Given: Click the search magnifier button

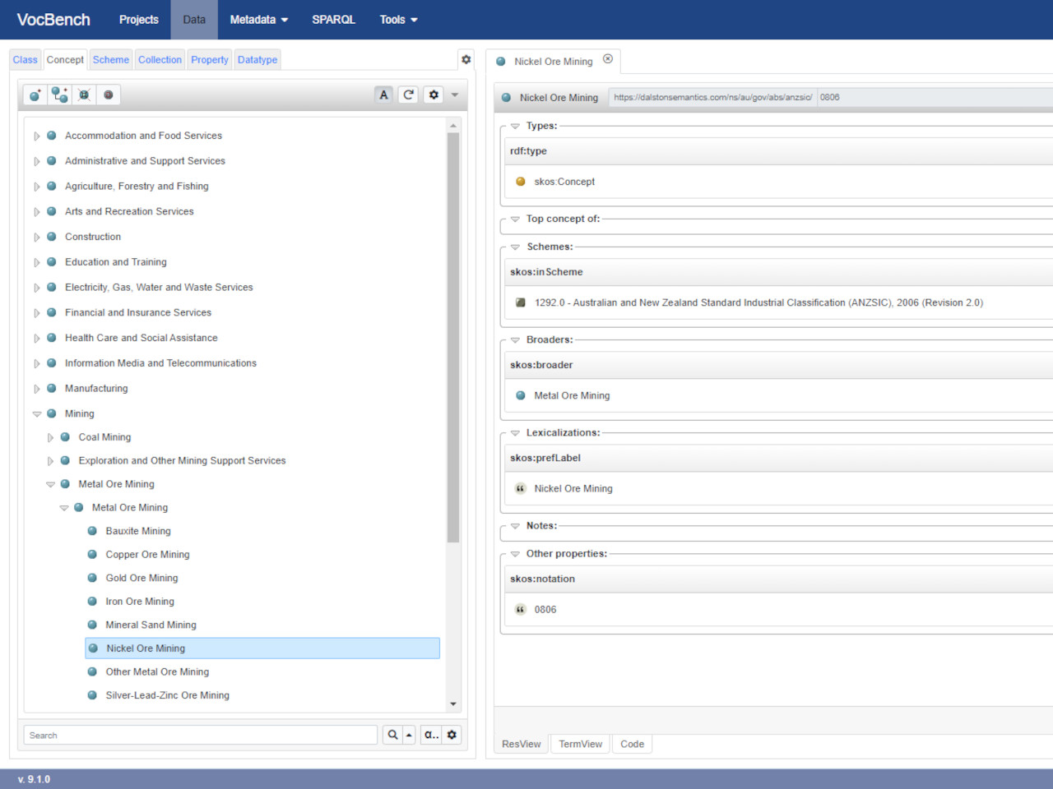Looking at the screenshot, I should pyautogui.click(x=392, y=736).
